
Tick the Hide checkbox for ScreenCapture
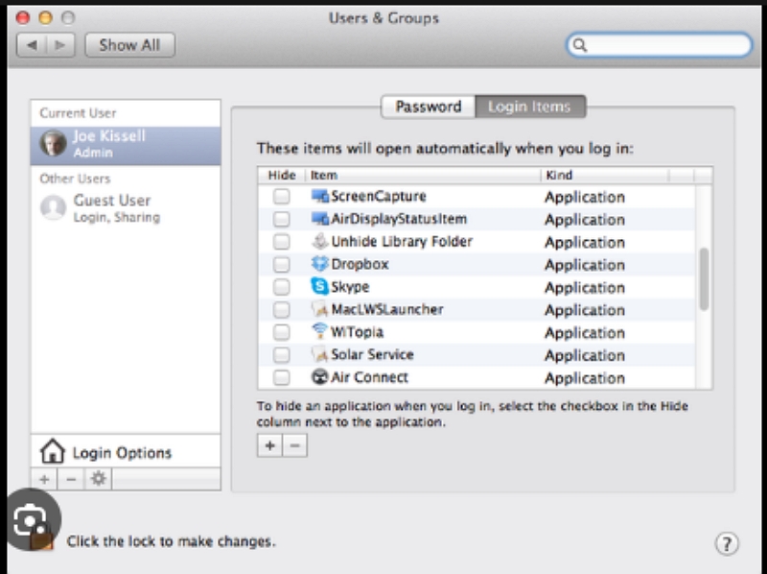pyautogui.click(x=281, y=197)
